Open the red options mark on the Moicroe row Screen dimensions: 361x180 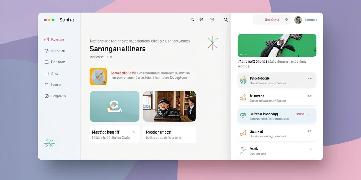pyautogui.click(x=310, y=96)
